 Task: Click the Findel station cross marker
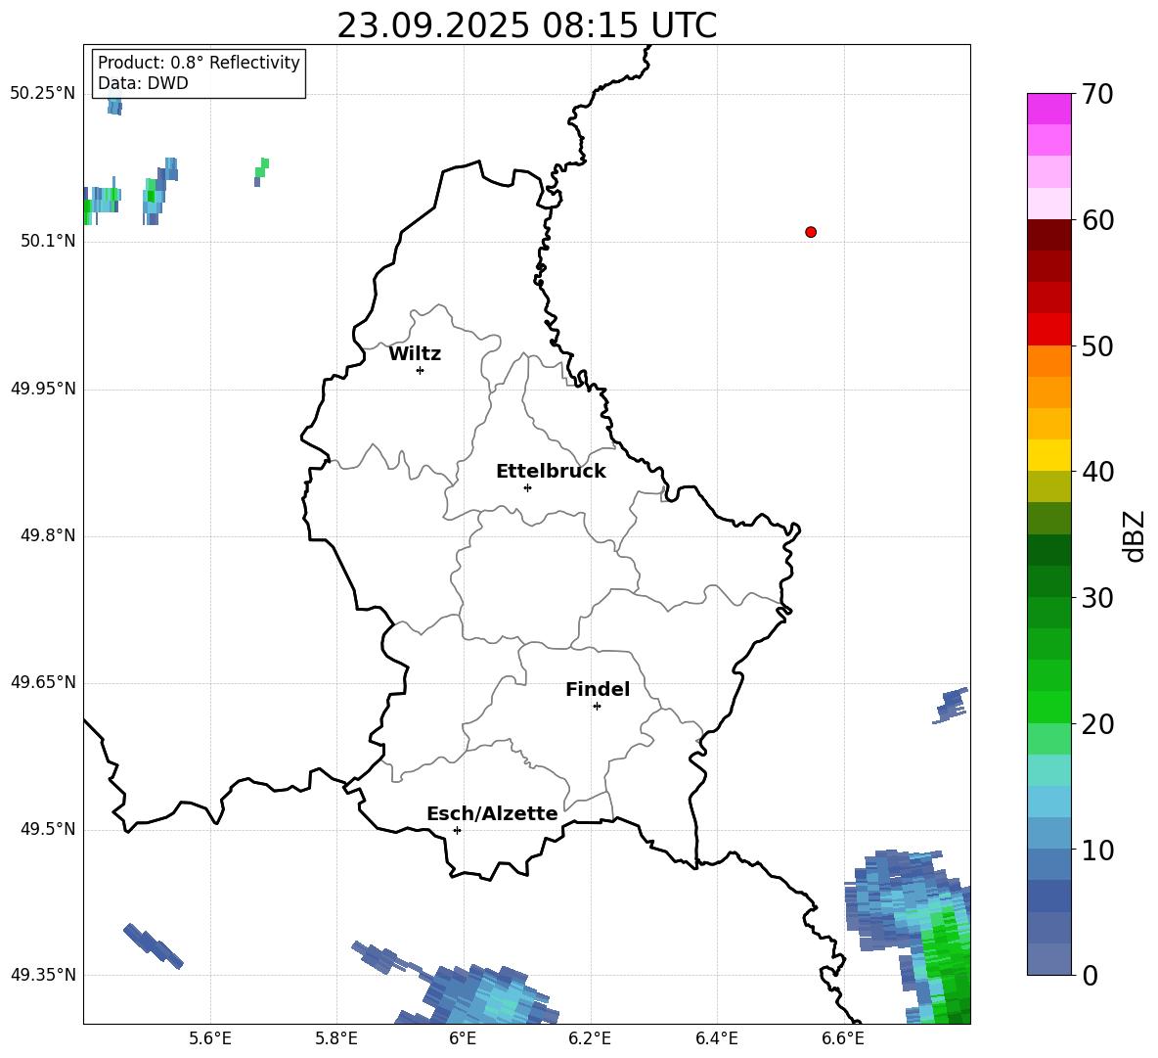597,706
